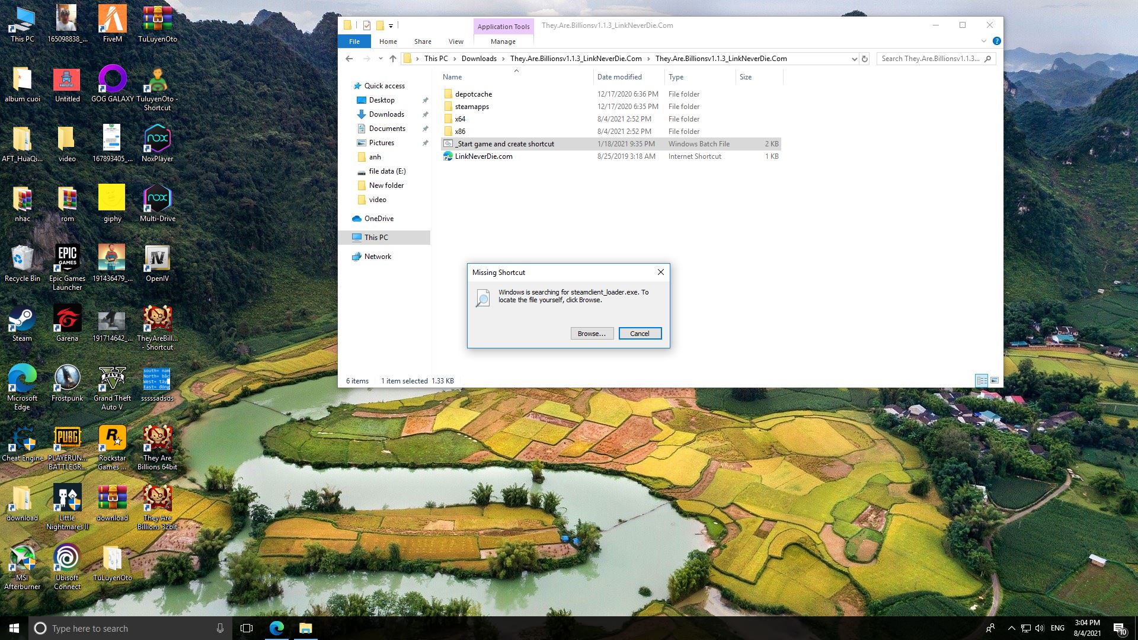The image size is (1138, 640).
Task: Click the Microsoft Edge taskbar icon
Action: pyautogui.click(x=277, y=628)
